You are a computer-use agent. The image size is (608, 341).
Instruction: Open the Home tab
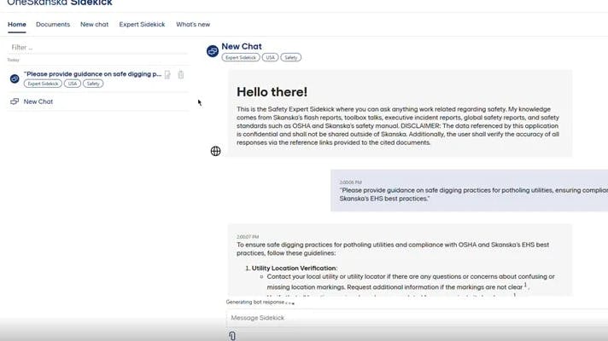click(17, 25)
